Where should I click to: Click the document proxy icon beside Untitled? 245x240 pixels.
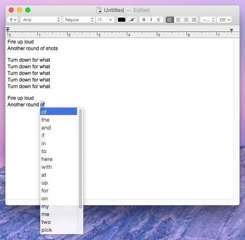click(x=99, y=10)
